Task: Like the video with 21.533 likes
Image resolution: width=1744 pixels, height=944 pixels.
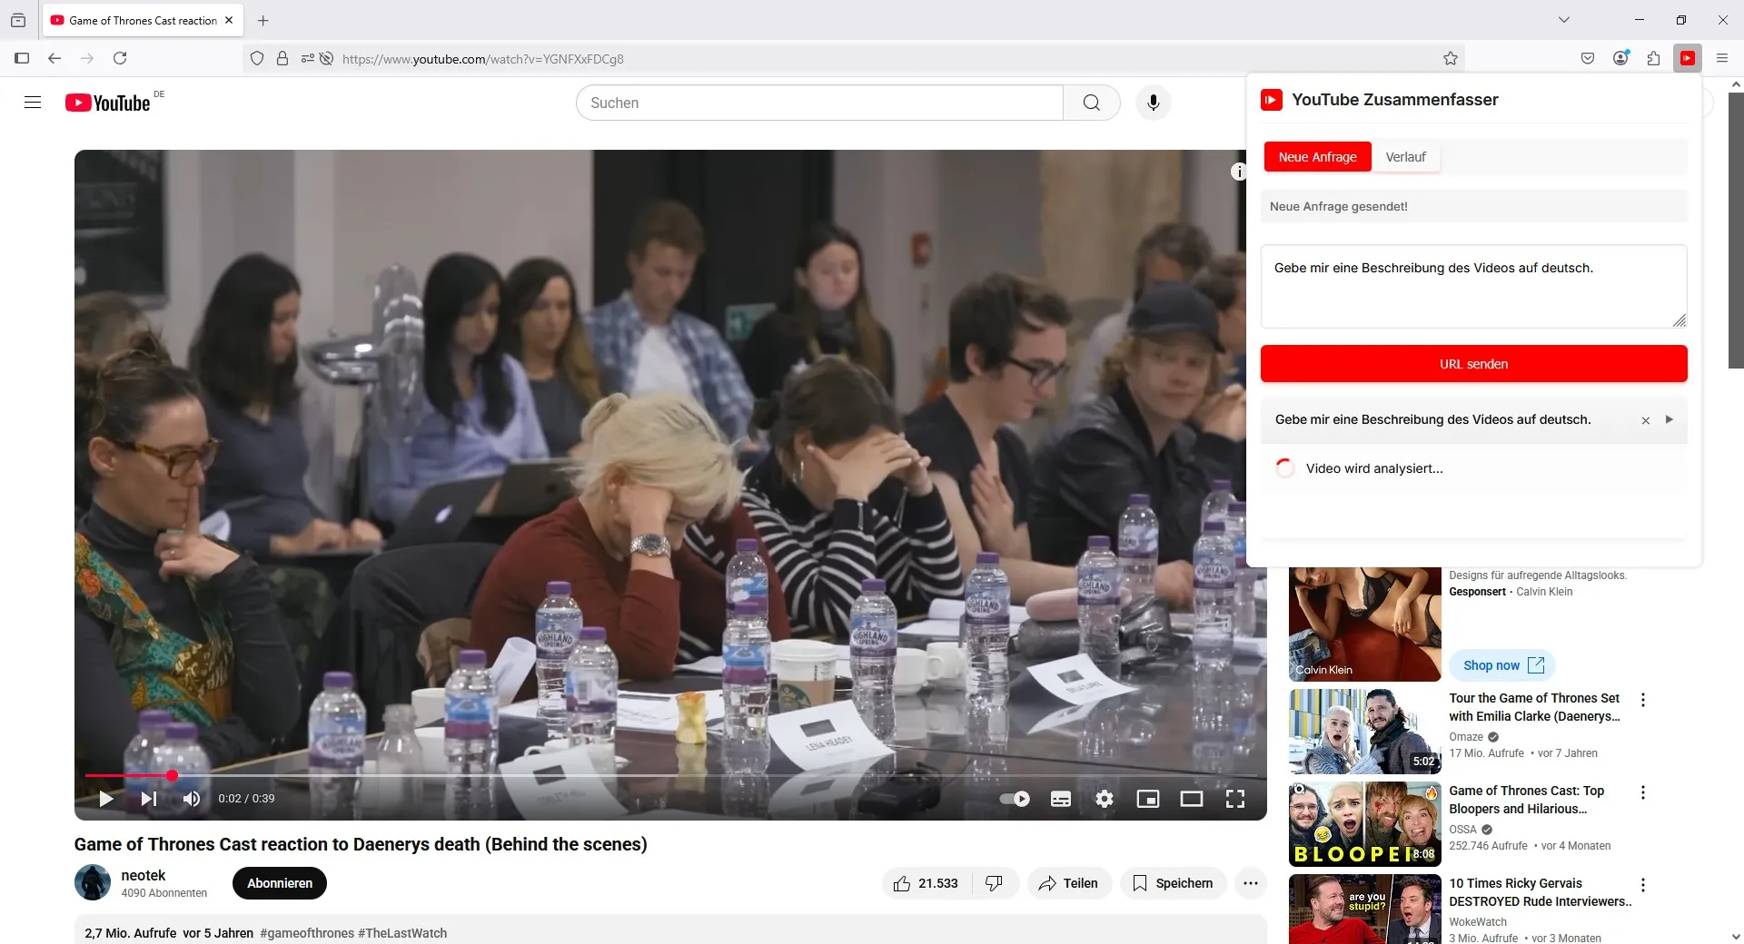Action: click(926, 883)
